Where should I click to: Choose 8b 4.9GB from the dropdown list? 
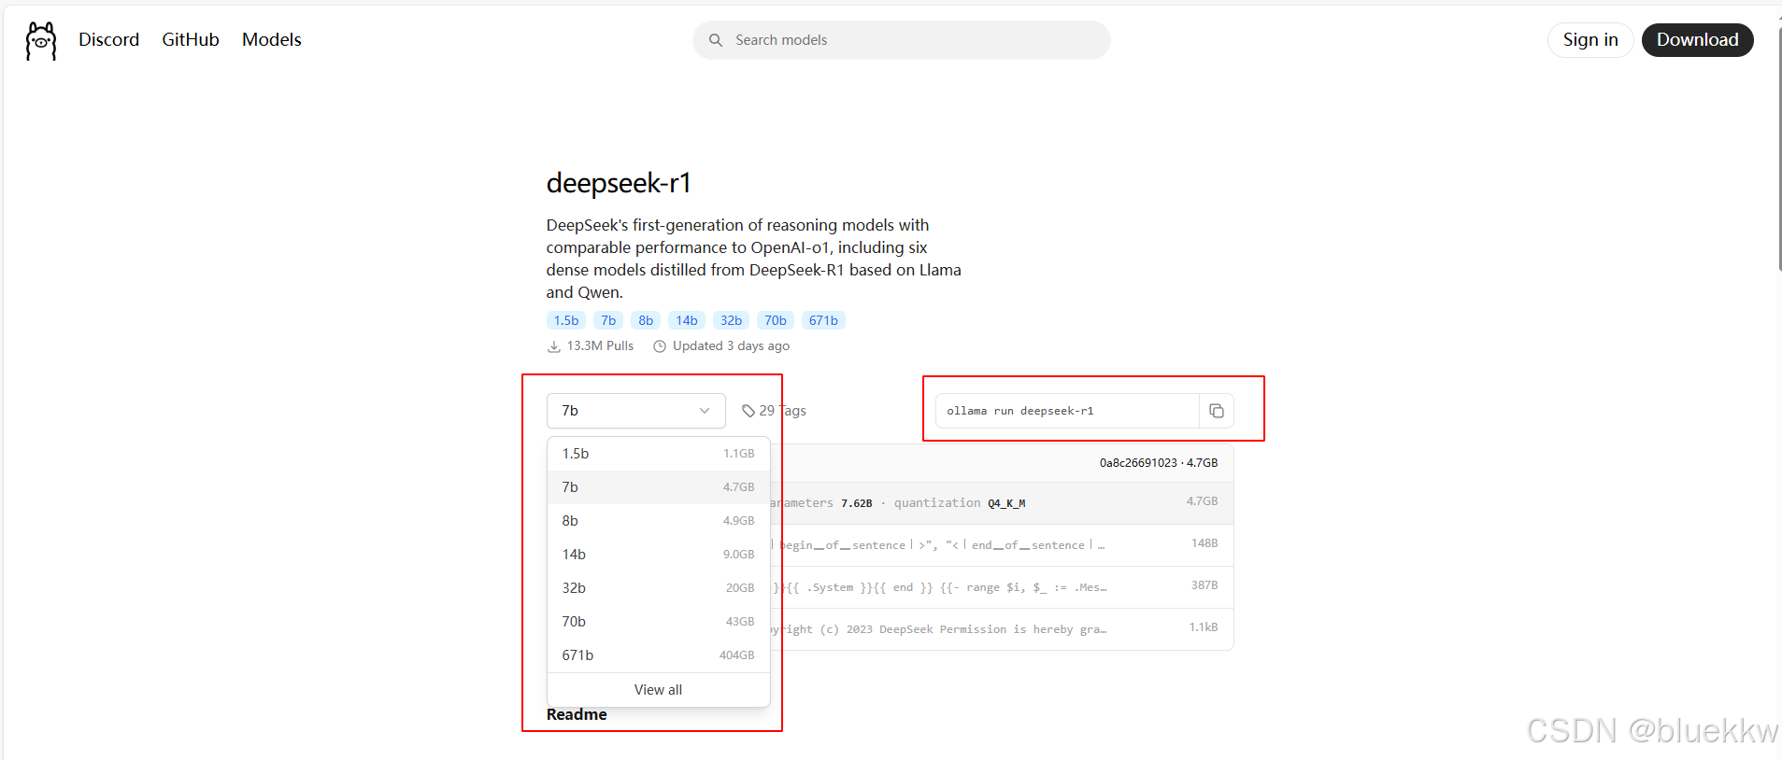(x=659, y=521)
